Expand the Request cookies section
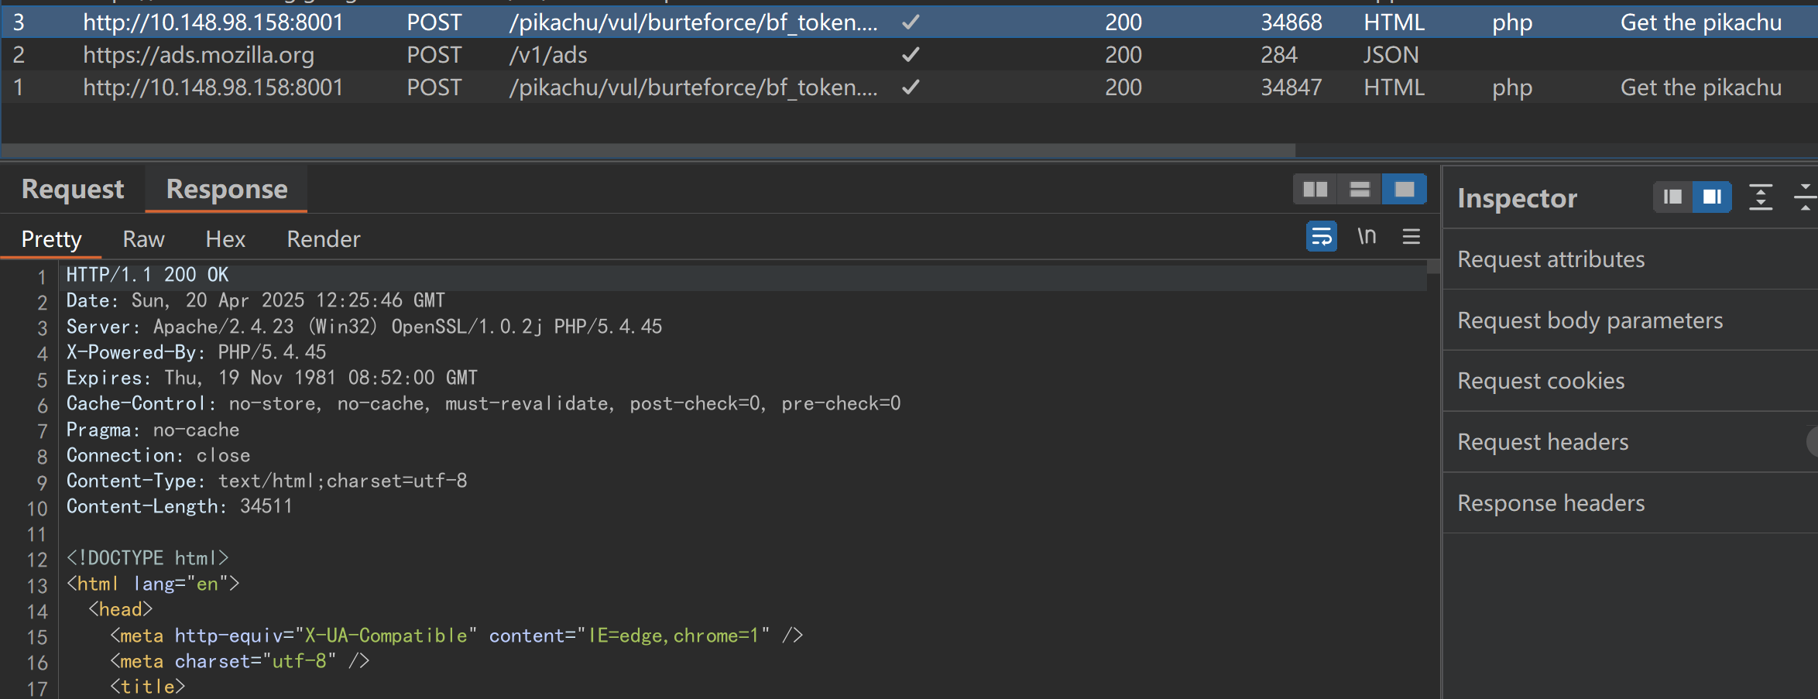 click(1541, 381)
